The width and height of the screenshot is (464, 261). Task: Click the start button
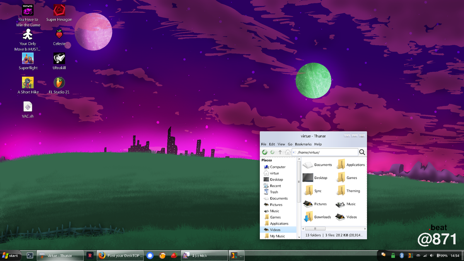point(10,256)
